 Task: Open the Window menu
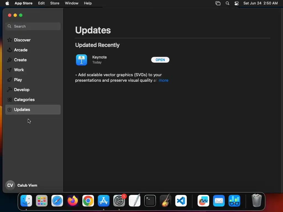(72, 3)
